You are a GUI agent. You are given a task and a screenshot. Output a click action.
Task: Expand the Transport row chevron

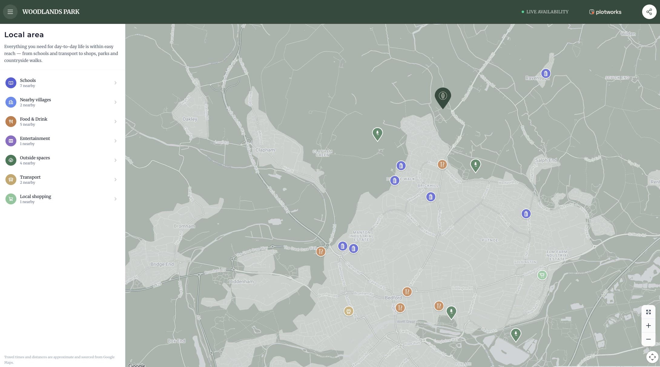115,180
